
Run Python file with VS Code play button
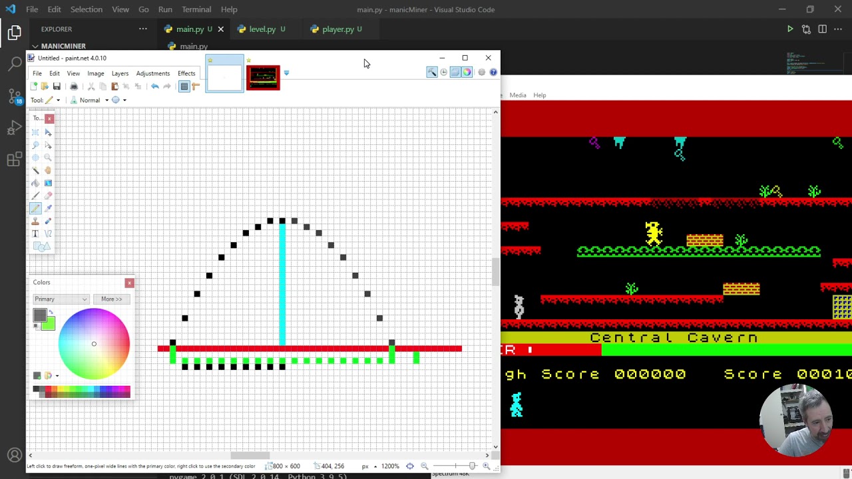(790, 29)
